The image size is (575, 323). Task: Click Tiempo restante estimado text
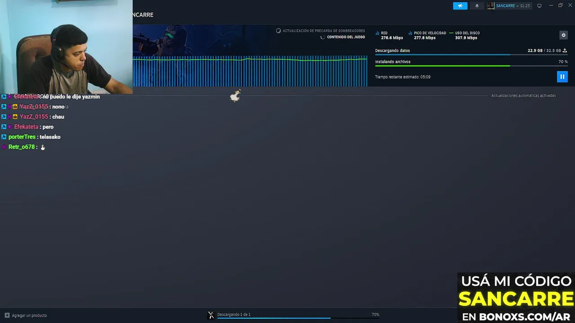pyautogui.click(x=403, y=77)
